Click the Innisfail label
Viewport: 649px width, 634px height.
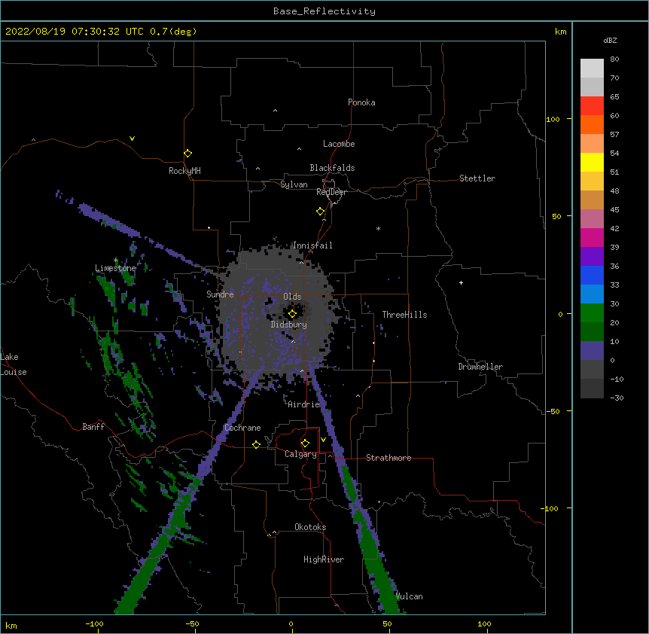tap(312, 245)
